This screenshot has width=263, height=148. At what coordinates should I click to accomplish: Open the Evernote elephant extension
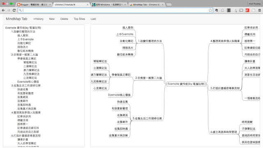217,10
